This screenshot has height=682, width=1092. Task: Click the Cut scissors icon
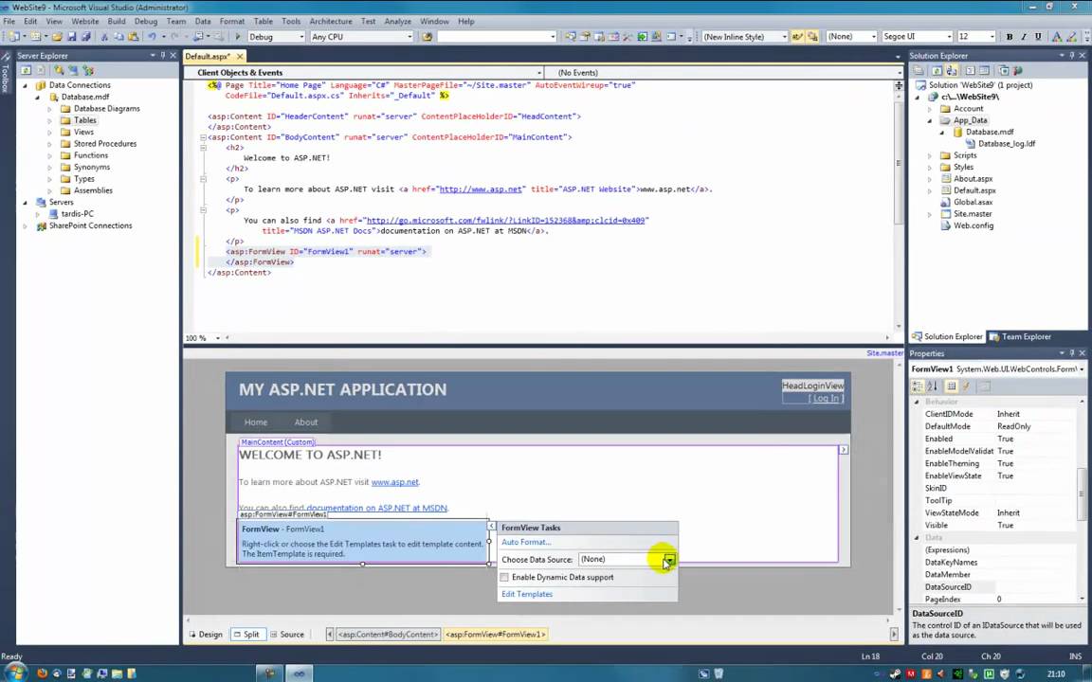[x=104, y=37]
